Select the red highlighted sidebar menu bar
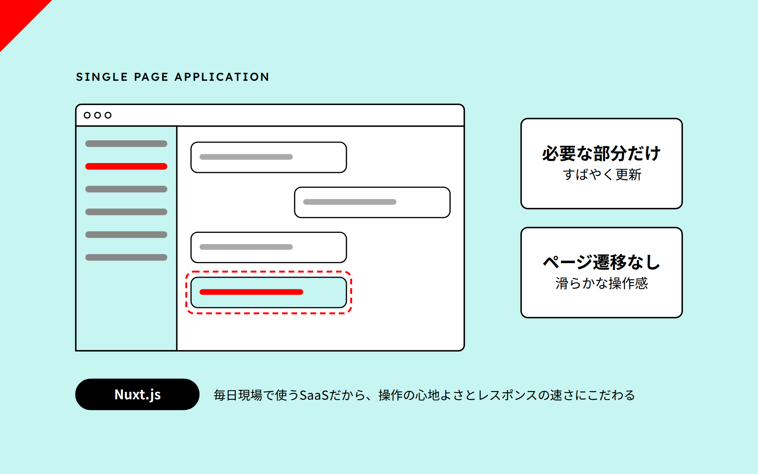The height and width of the screenshot is (474, 758). click(x=126, y=166)
